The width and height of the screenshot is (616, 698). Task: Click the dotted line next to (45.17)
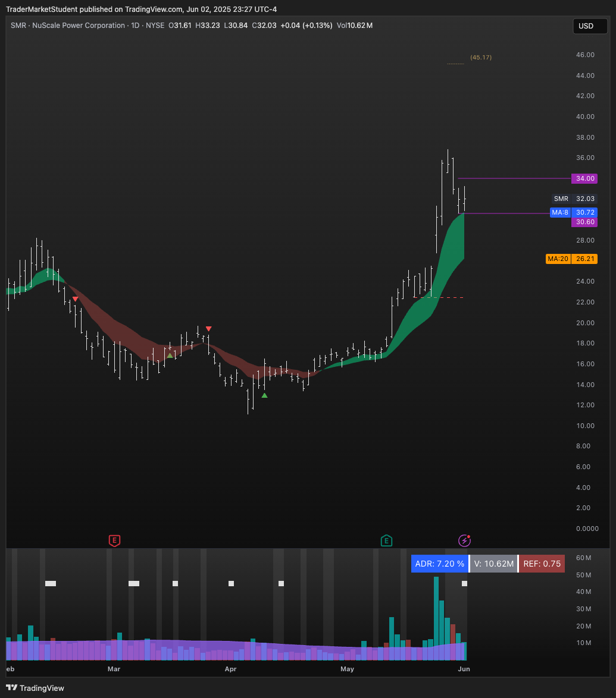click(455, 64)
